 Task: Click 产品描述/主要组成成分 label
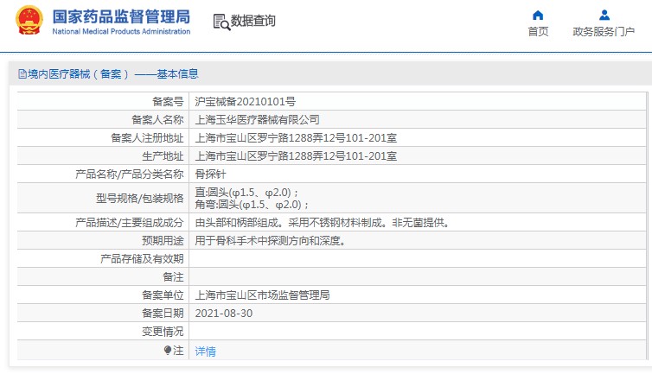130,223
